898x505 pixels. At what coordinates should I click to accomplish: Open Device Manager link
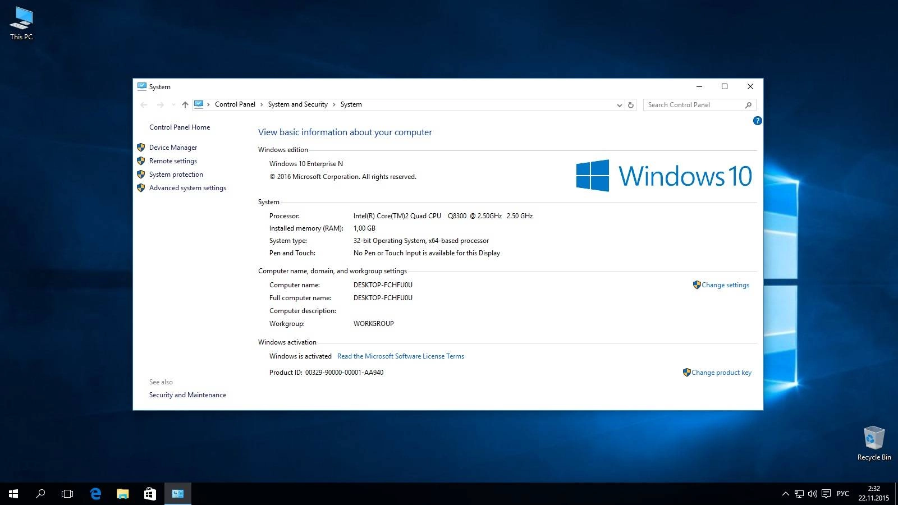pos(173,148)
